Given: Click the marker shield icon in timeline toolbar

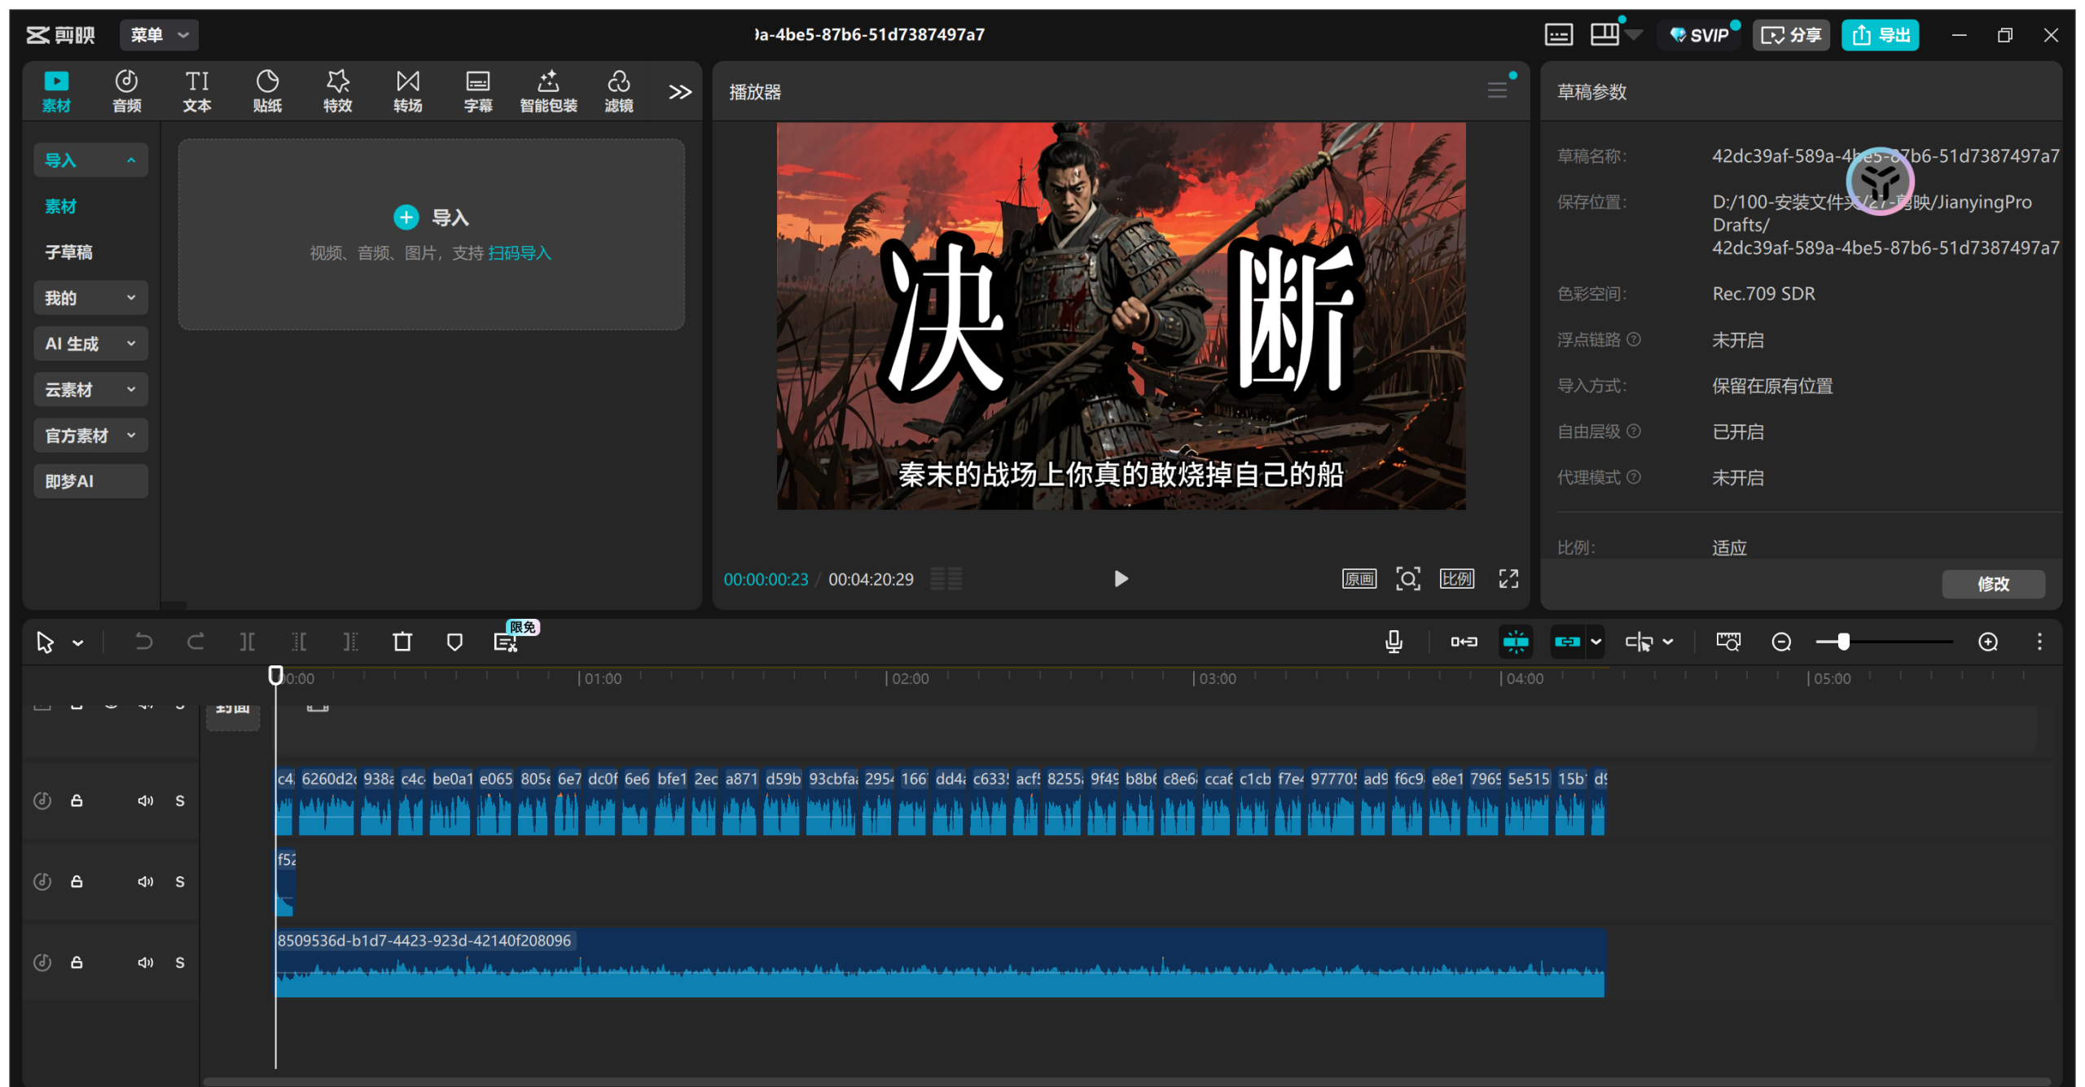Looking at the screenshot, I should pyautogui.click(x=454, y=642).
